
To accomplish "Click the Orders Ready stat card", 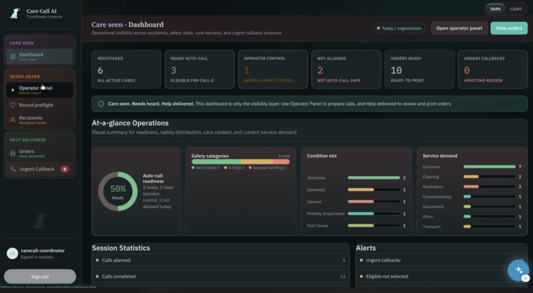I will [419, 69].
